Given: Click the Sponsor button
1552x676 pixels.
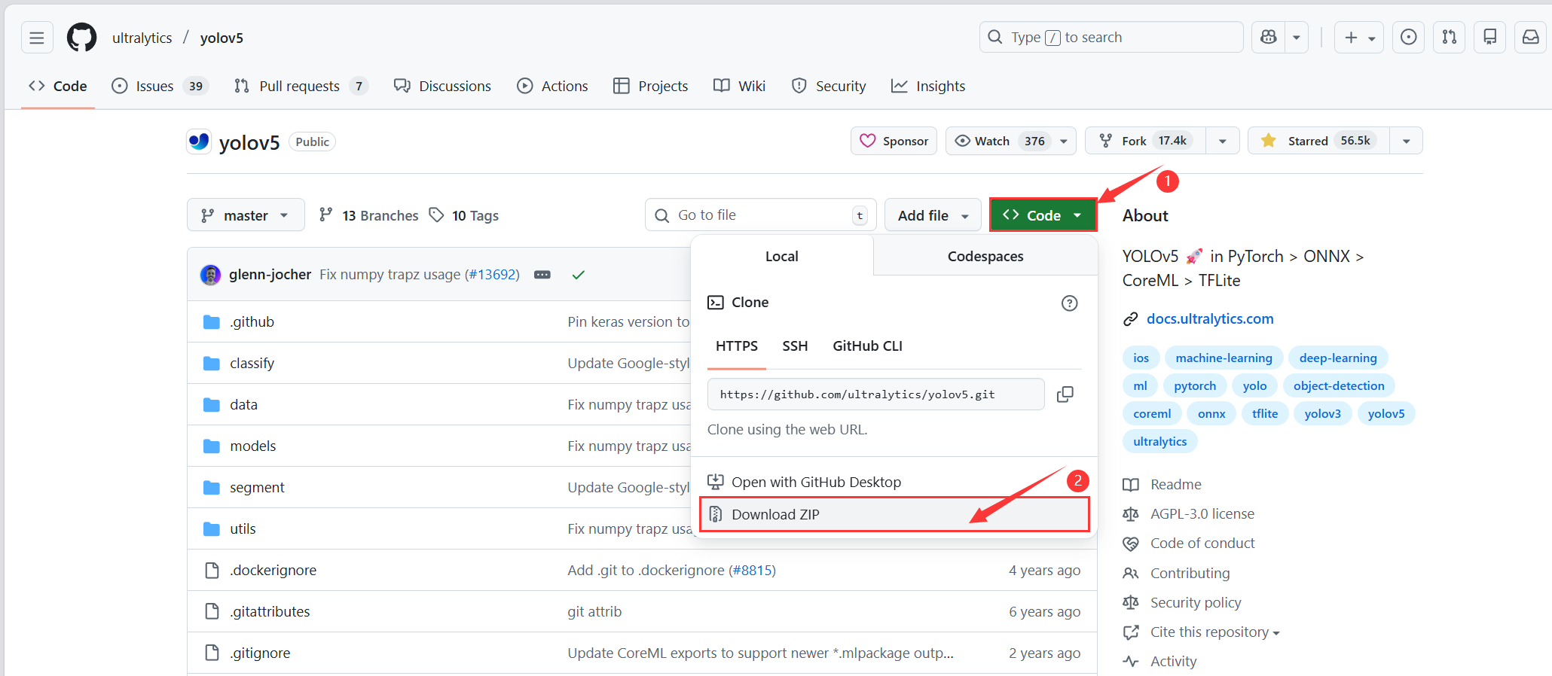Looking at the screenshot, I should point(894,141).
